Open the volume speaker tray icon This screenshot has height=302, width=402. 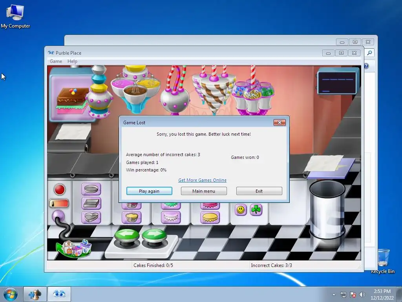[362, 295]
